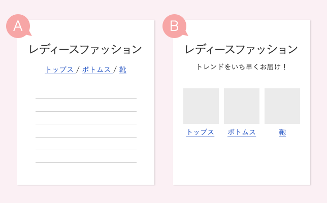The width and height of the screenshot is (327, 203).
Task: Click the トレンドをいち早くお届け！ tagline
Action: (242, 67)
